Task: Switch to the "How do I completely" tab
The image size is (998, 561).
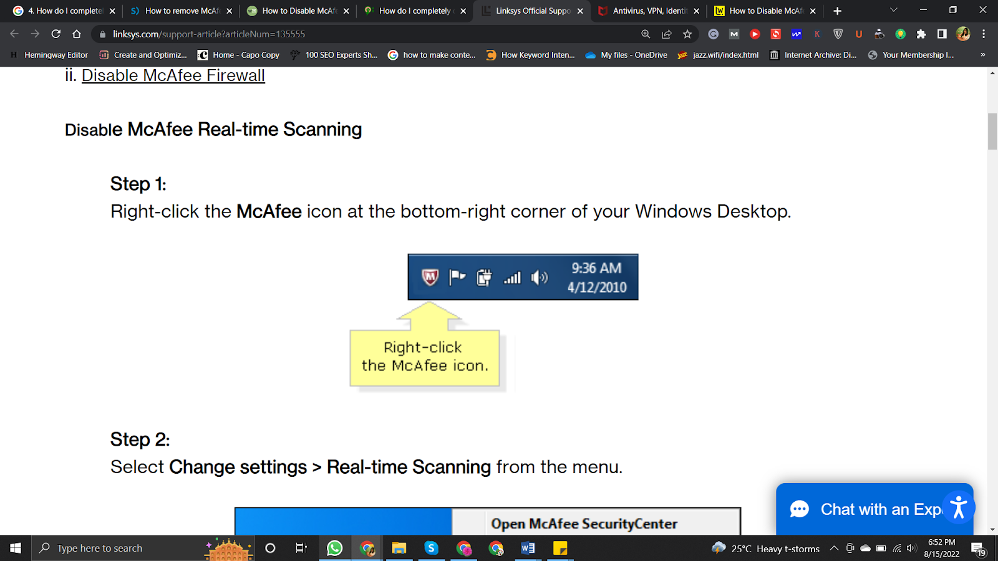Action: point(415,11)
